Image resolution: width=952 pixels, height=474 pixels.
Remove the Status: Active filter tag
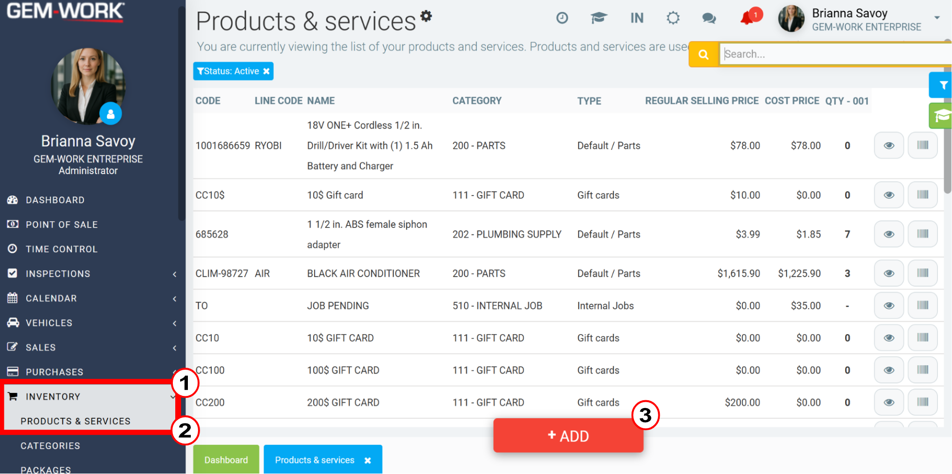tap(267, 71)
